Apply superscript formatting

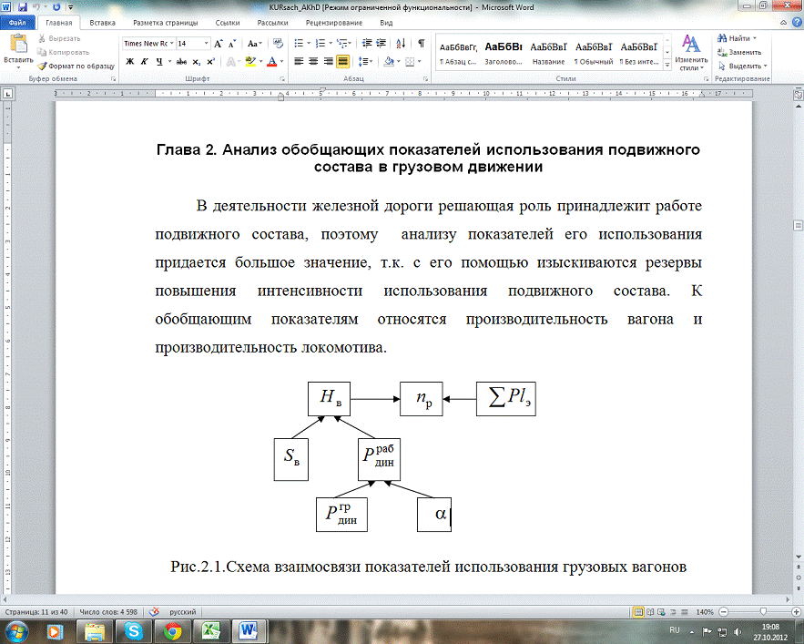click(x=210, y=62)
